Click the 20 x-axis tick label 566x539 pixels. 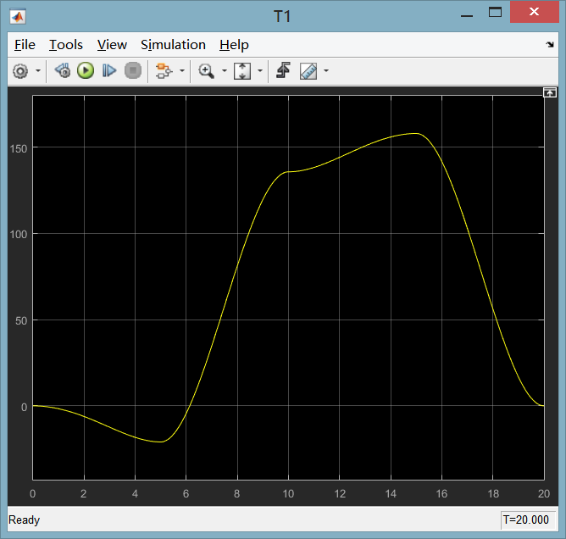544,493
